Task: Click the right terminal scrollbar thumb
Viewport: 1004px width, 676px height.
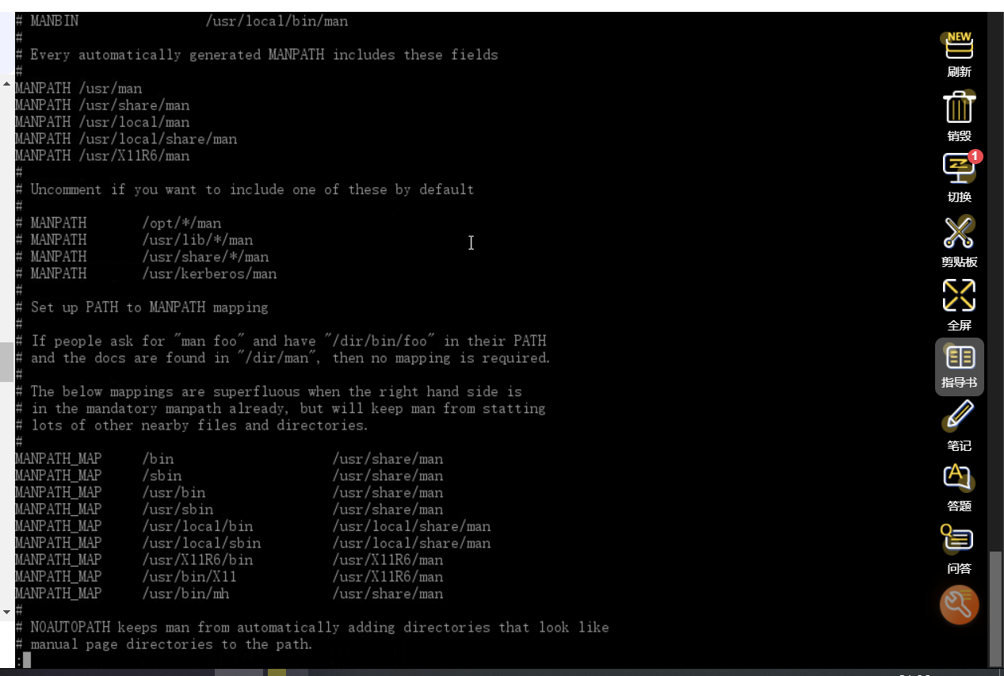Action: (996, 609)
